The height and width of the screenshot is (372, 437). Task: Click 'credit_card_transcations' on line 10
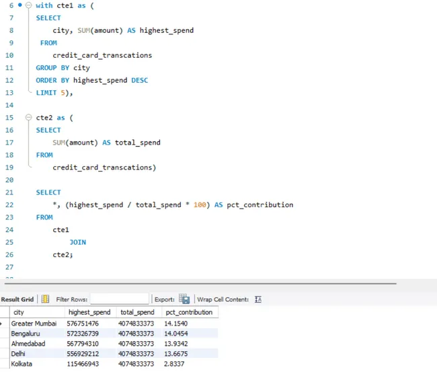click(102, 55)
